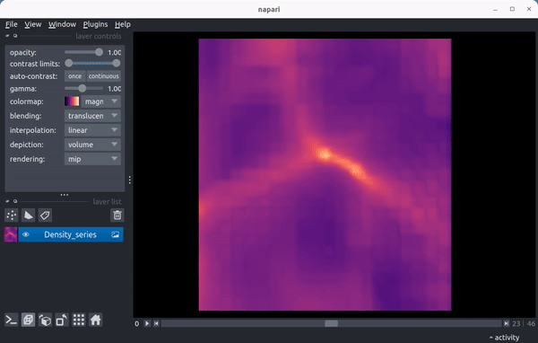Float the layer controls panel

pos(15,36)
